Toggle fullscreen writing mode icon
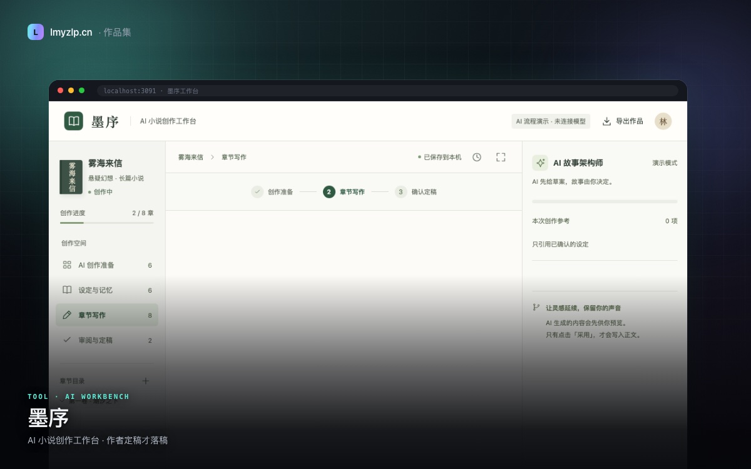Image resolution: width=751 pixels, height=469 pixels. 501,157
